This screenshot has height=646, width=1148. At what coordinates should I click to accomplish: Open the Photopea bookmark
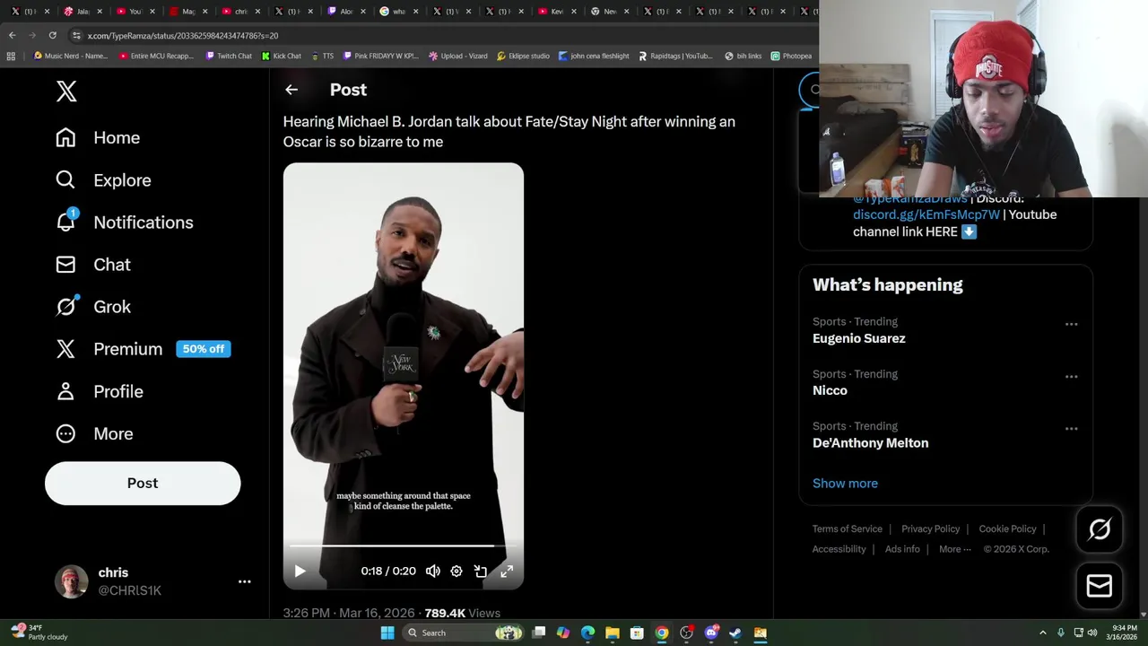pos(791,56)
